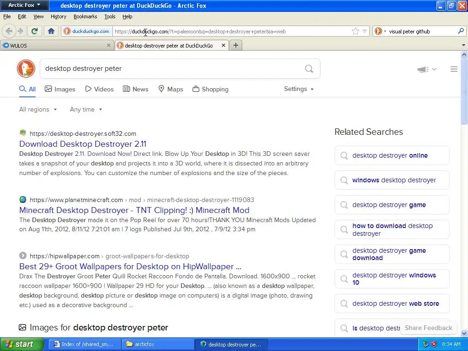Reload the page with the refresh icon

pyautogui.click(x=34, y=31)
